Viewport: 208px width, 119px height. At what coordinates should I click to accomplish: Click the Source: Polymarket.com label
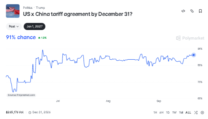tap(21, 95)
